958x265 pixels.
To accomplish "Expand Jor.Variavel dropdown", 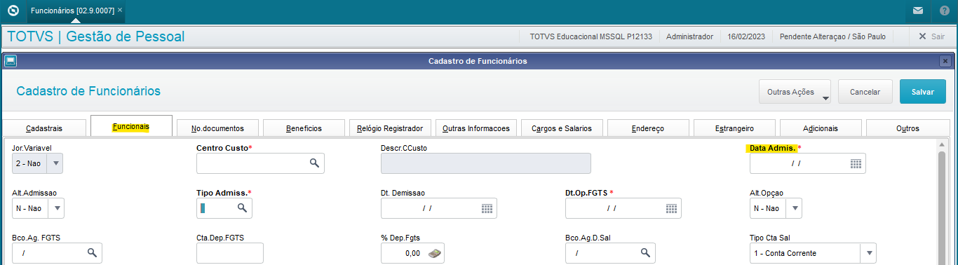I will pos(55,163).
